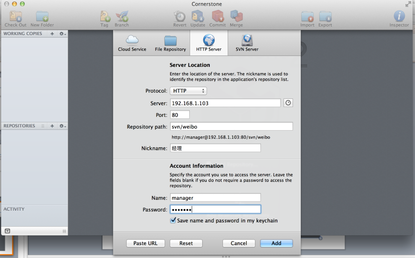Screen dimensions: 415x258
Task: Click the Add button
Action: (x=276, y=243)
